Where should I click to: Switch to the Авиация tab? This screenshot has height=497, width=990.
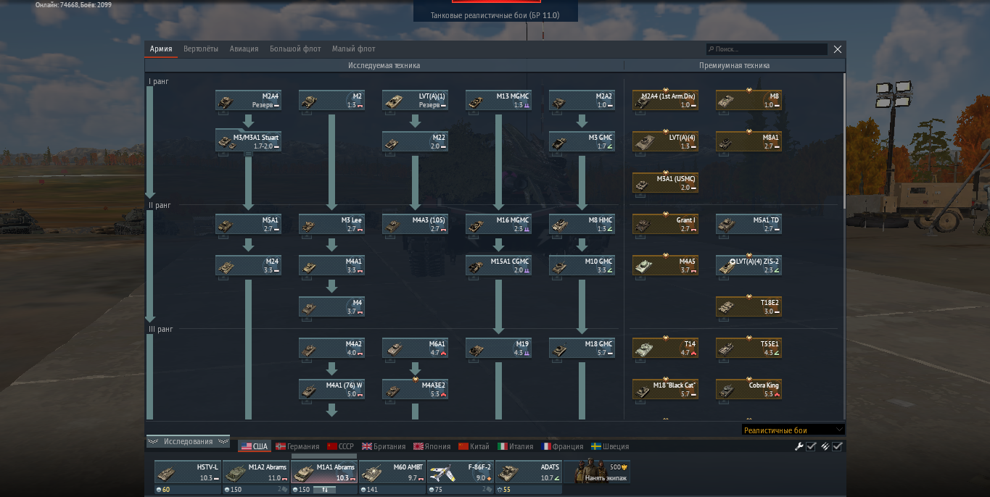(244, 49)
